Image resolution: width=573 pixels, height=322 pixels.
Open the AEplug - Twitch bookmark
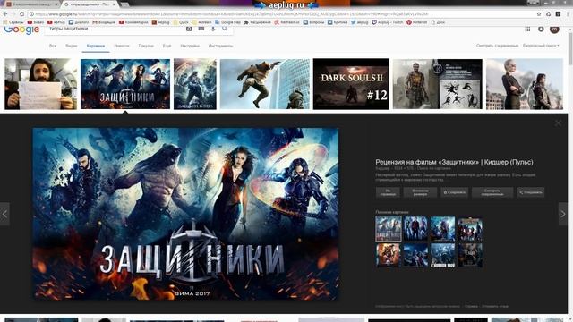388,22
